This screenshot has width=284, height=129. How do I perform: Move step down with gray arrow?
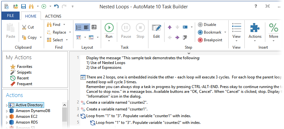point(177,27)
